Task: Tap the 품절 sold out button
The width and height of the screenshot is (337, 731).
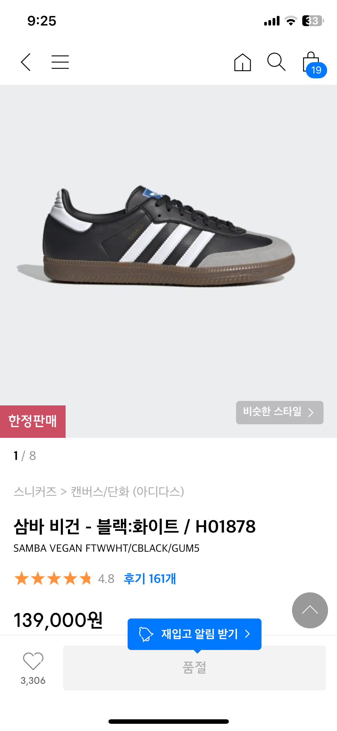Action: (x=194, y=668)
